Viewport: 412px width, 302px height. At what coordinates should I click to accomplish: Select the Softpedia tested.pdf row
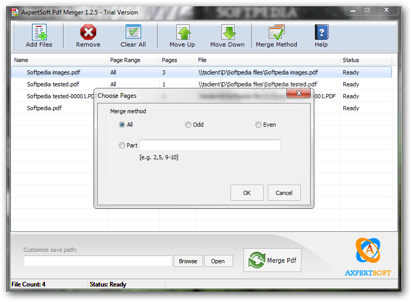click(202, 84)
